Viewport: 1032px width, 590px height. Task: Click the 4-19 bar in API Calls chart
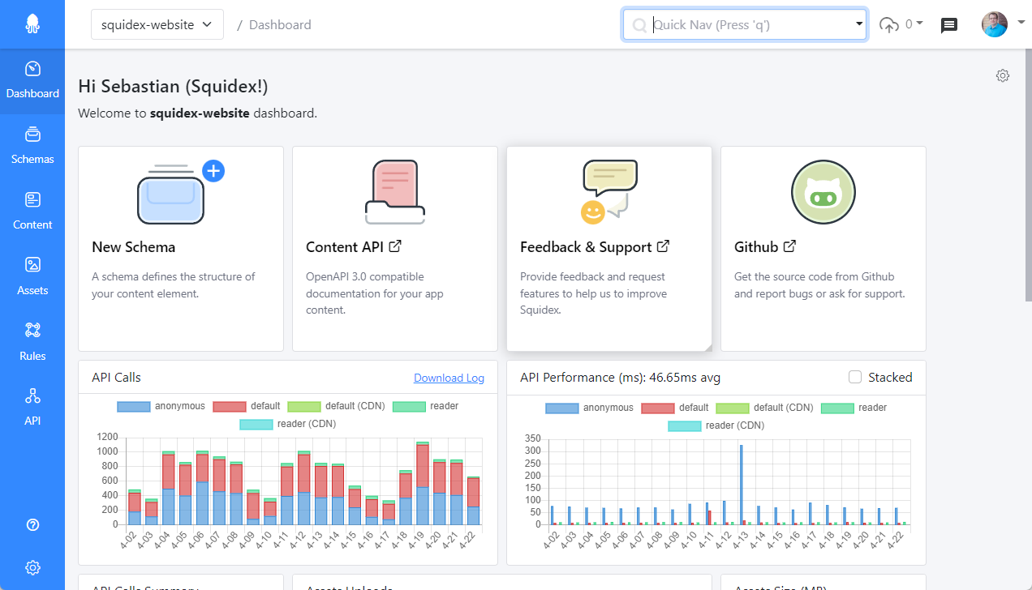(422, 483)
